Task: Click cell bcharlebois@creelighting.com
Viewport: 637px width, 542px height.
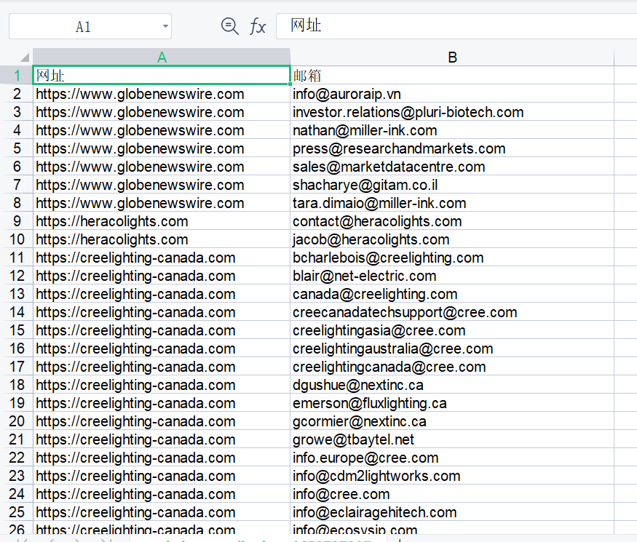Action: click(452, 258)
